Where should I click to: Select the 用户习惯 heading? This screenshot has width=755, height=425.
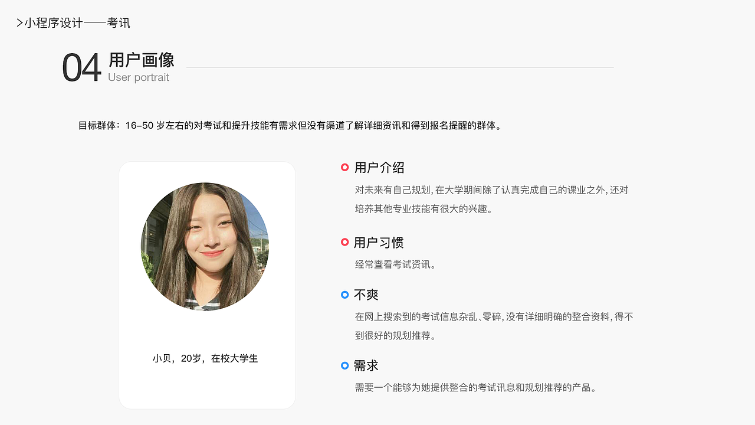click(x=379, y=243)
